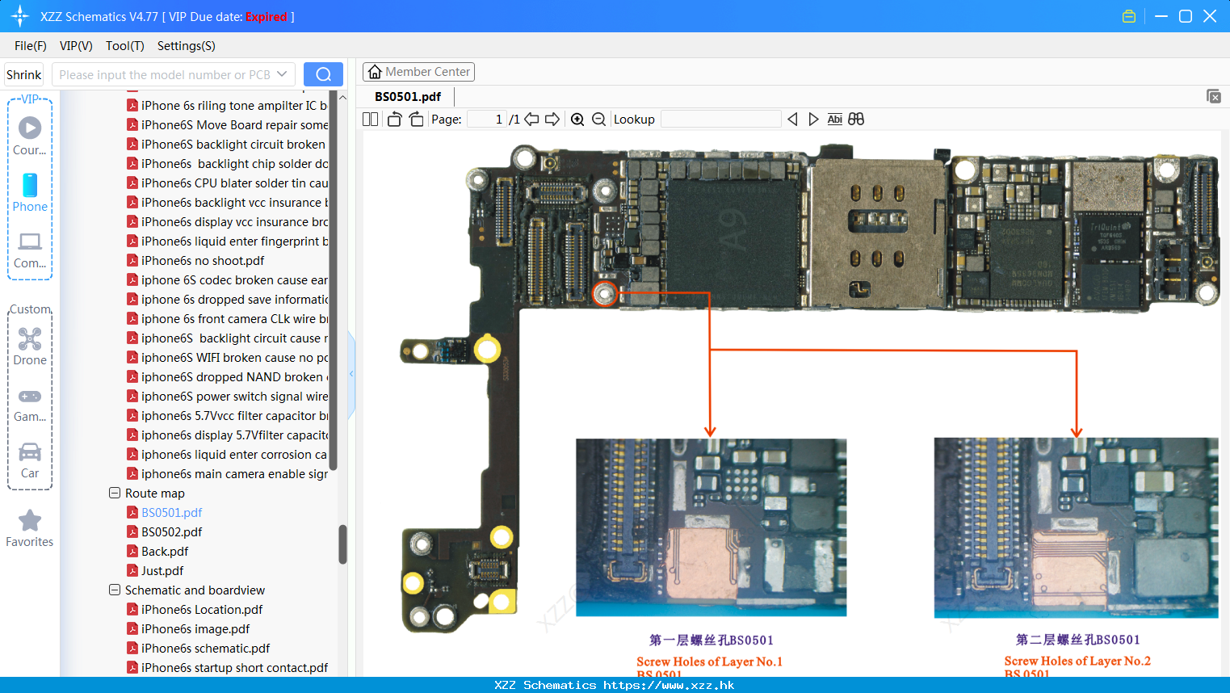Open iphone6s main camera enable entry

[234, 473]
